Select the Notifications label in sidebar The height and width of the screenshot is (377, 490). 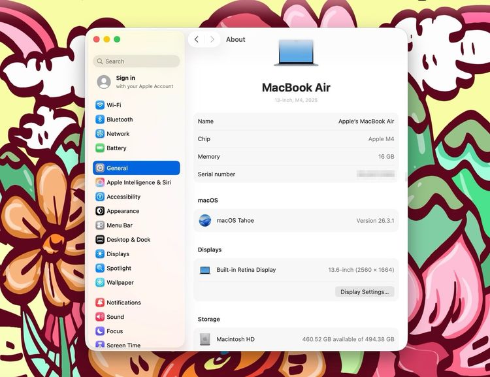[x=123, y=303]
